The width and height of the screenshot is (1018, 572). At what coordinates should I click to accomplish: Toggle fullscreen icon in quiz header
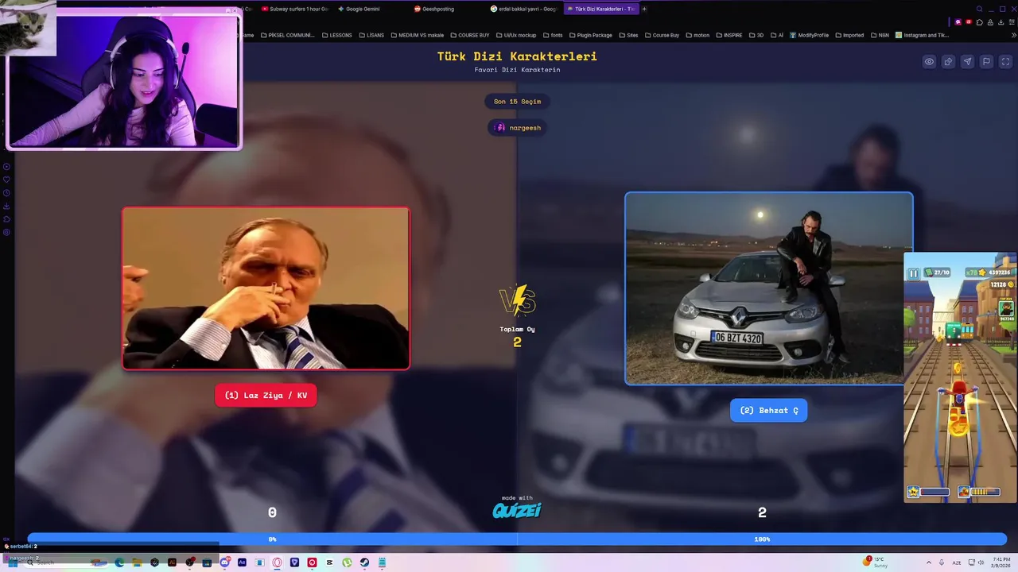[1005, 62]
